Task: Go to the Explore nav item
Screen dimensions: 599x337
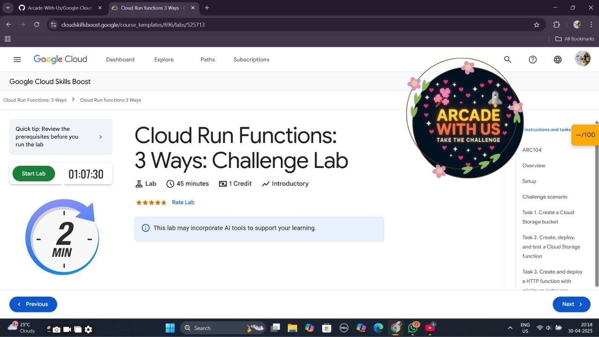Action: [164, 59]
